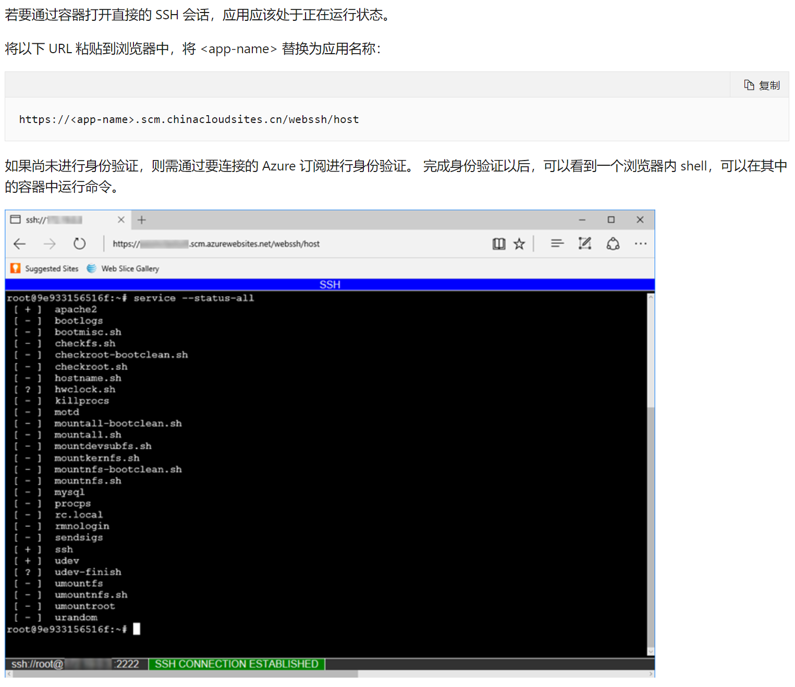
Task: Click SSH CONNECTION ESTABLISHED status indicator
Action: click(236, 664)
